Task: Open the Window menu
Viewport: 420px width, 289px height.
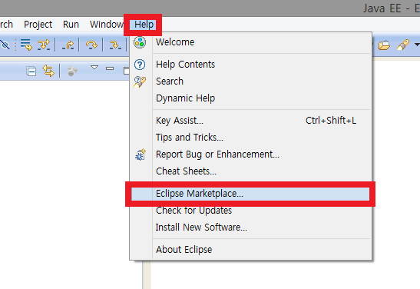Action: coord(107,25)
